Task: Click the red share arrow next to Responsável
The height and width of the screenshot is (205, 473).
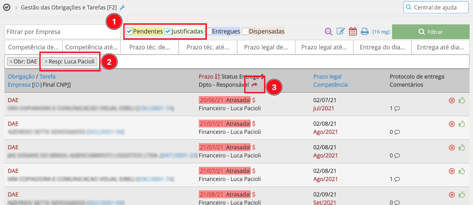Action: (x=254, y=85)
